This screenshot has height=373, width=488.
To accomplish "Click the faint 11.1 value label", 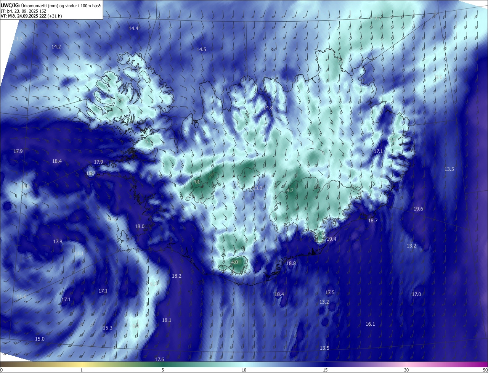I will pos(79,254).
